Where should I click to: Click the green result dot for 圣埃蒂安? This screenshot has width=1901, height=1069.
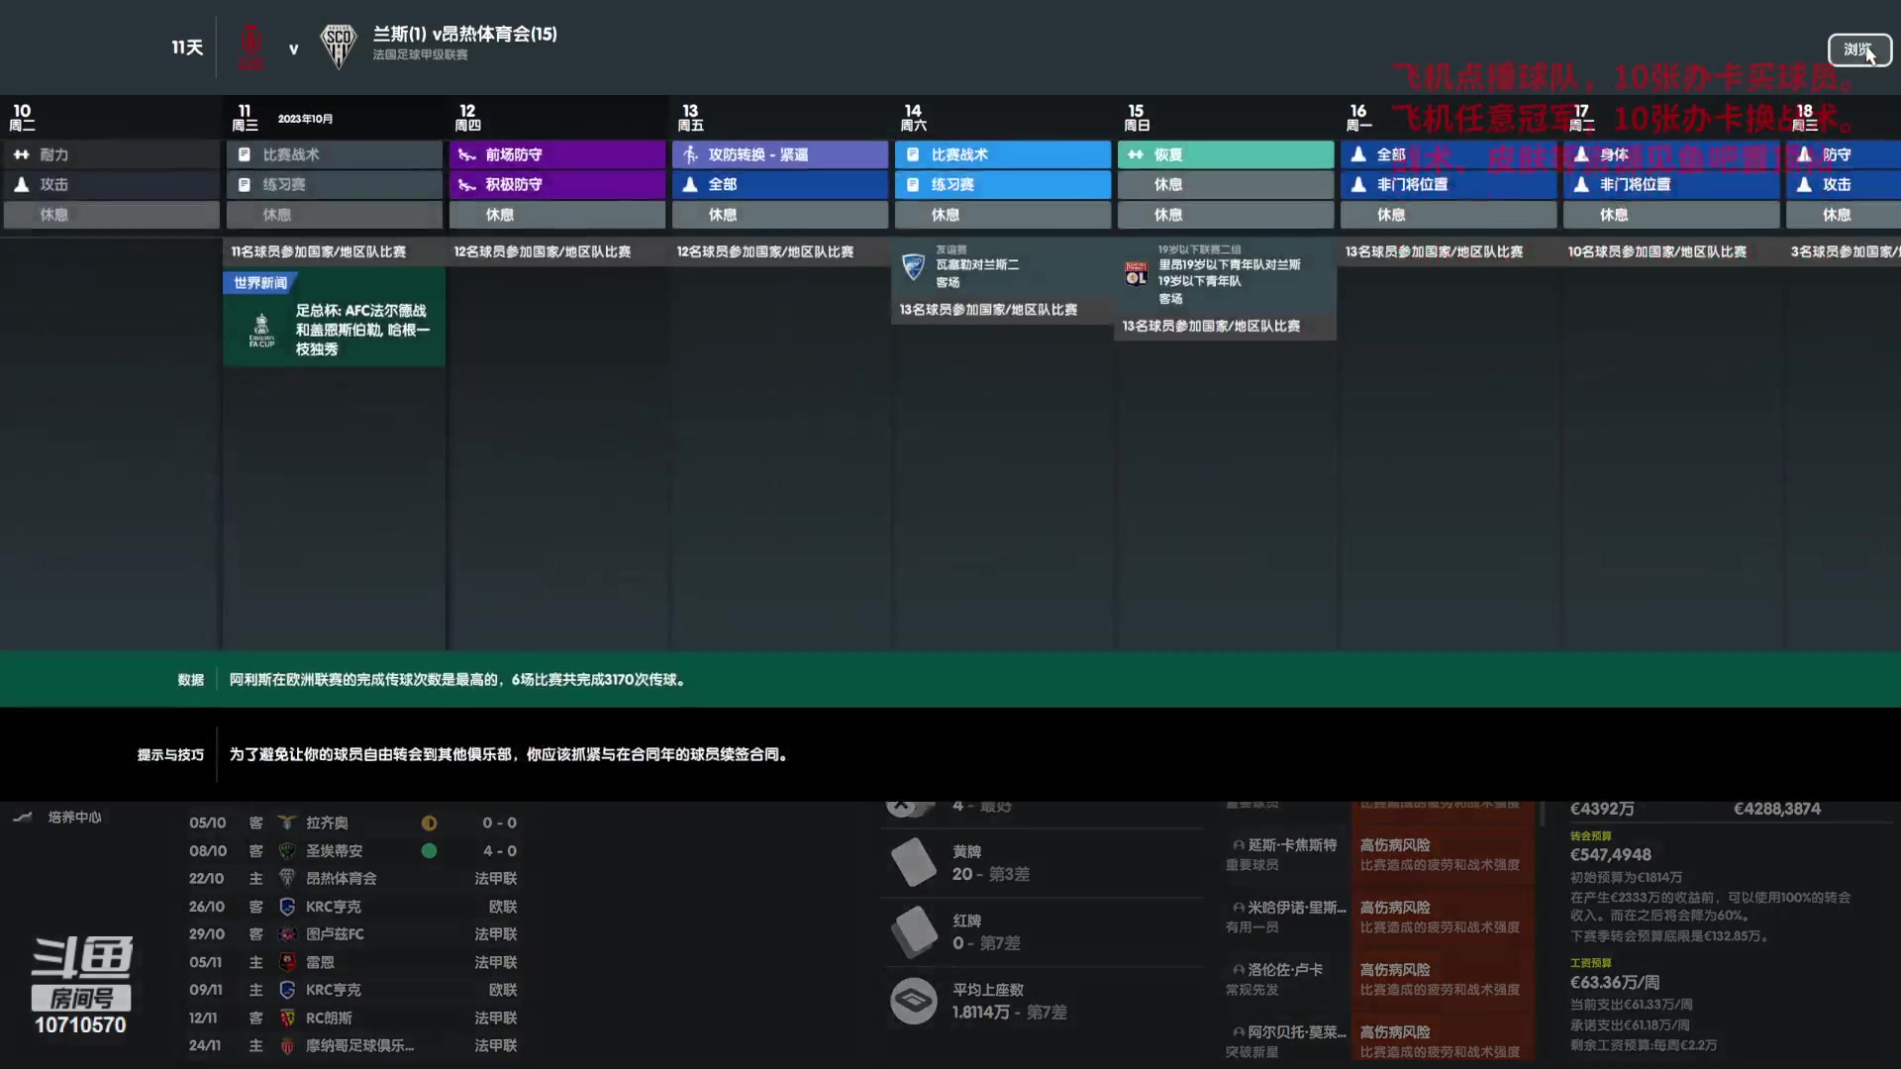click(429, 850)
